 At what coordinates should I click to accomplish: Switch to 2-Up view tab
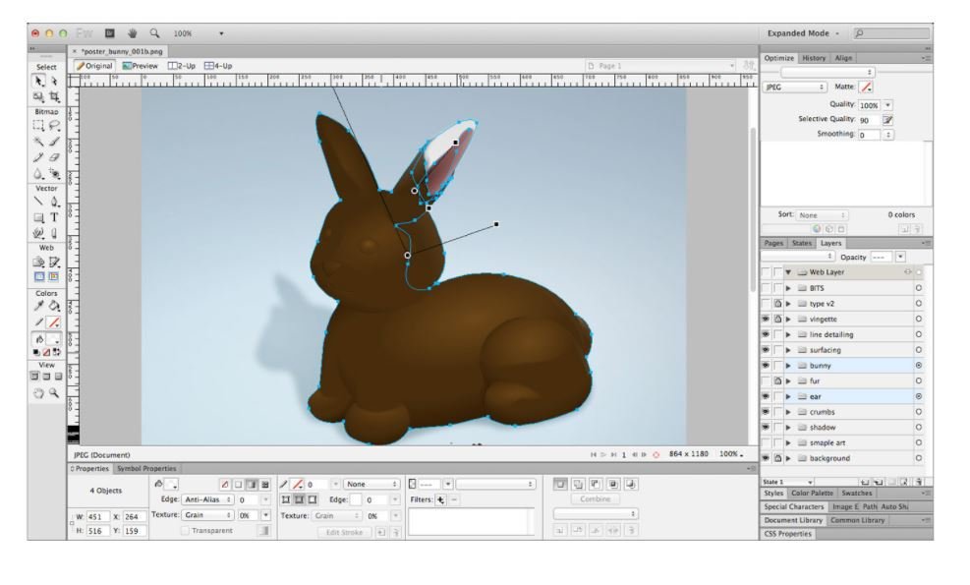coord(182,66)
